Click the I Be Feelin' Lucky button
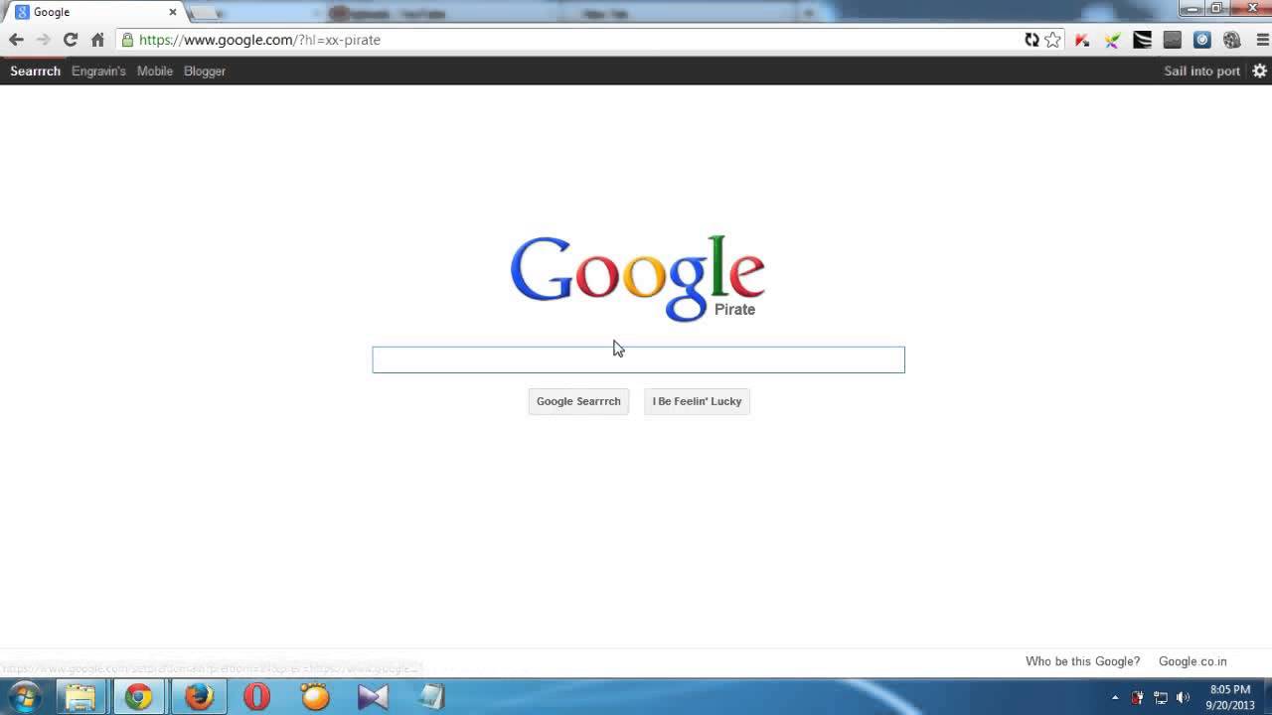1272x715 pixels. coord(697,401)
